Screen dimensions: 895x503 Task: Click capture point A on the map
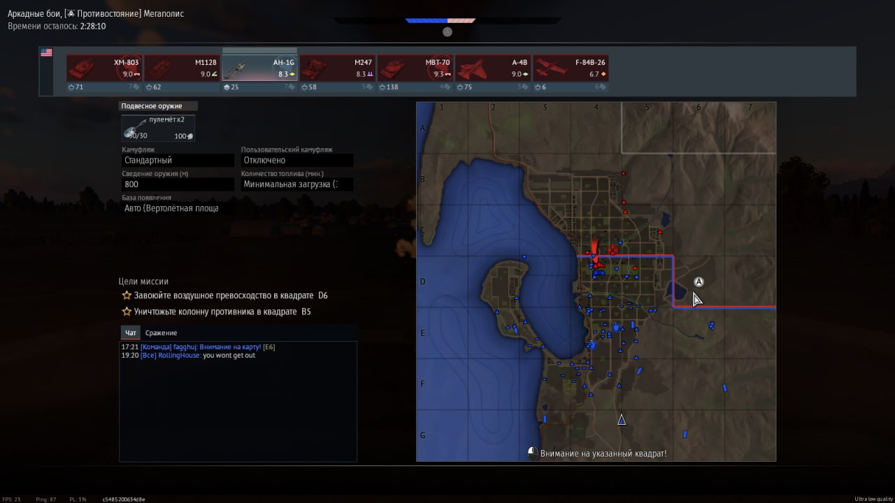[x=699, y=282]
